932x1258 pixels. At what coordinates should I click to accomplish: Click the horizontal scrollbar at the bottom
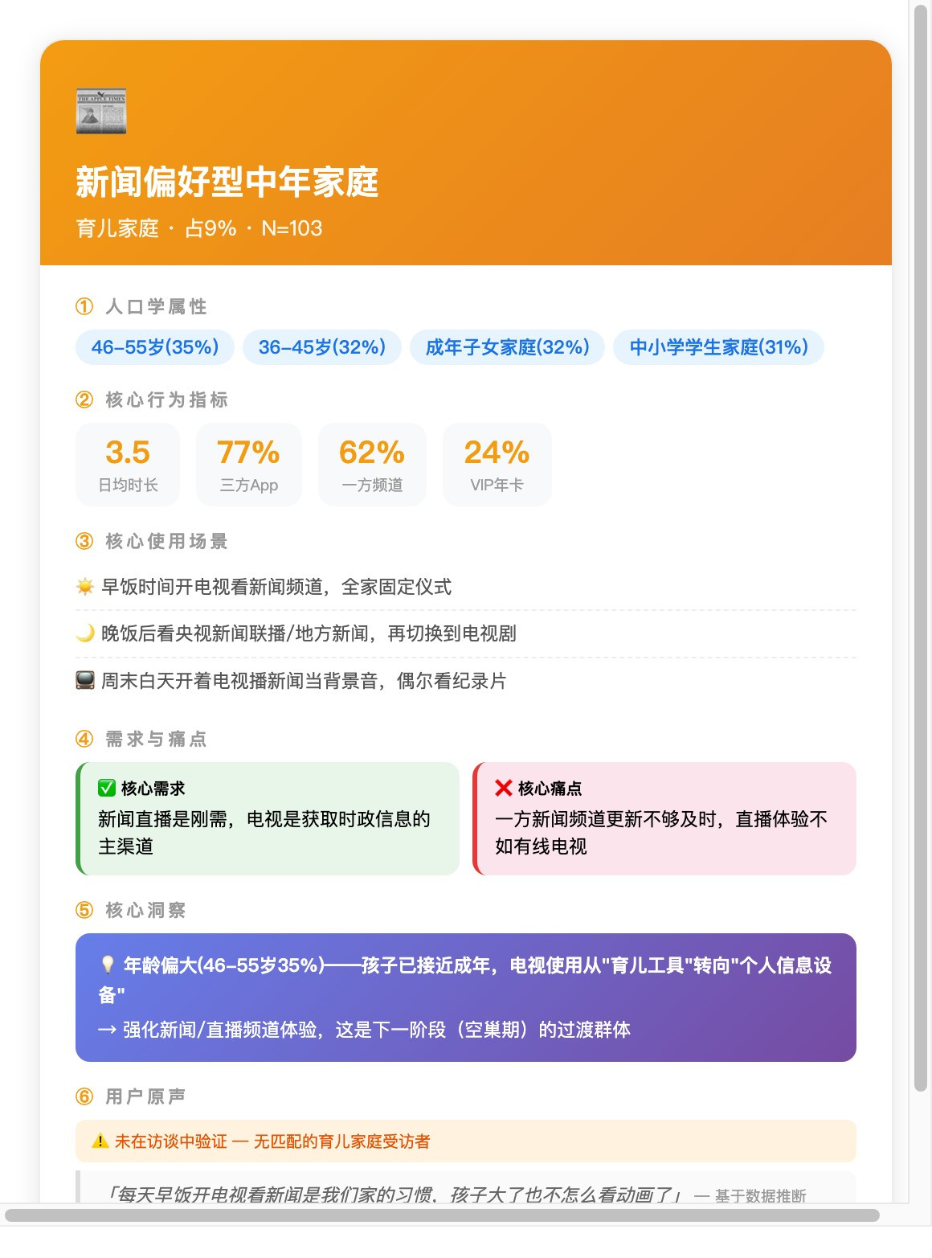[x=442, y=1215]
